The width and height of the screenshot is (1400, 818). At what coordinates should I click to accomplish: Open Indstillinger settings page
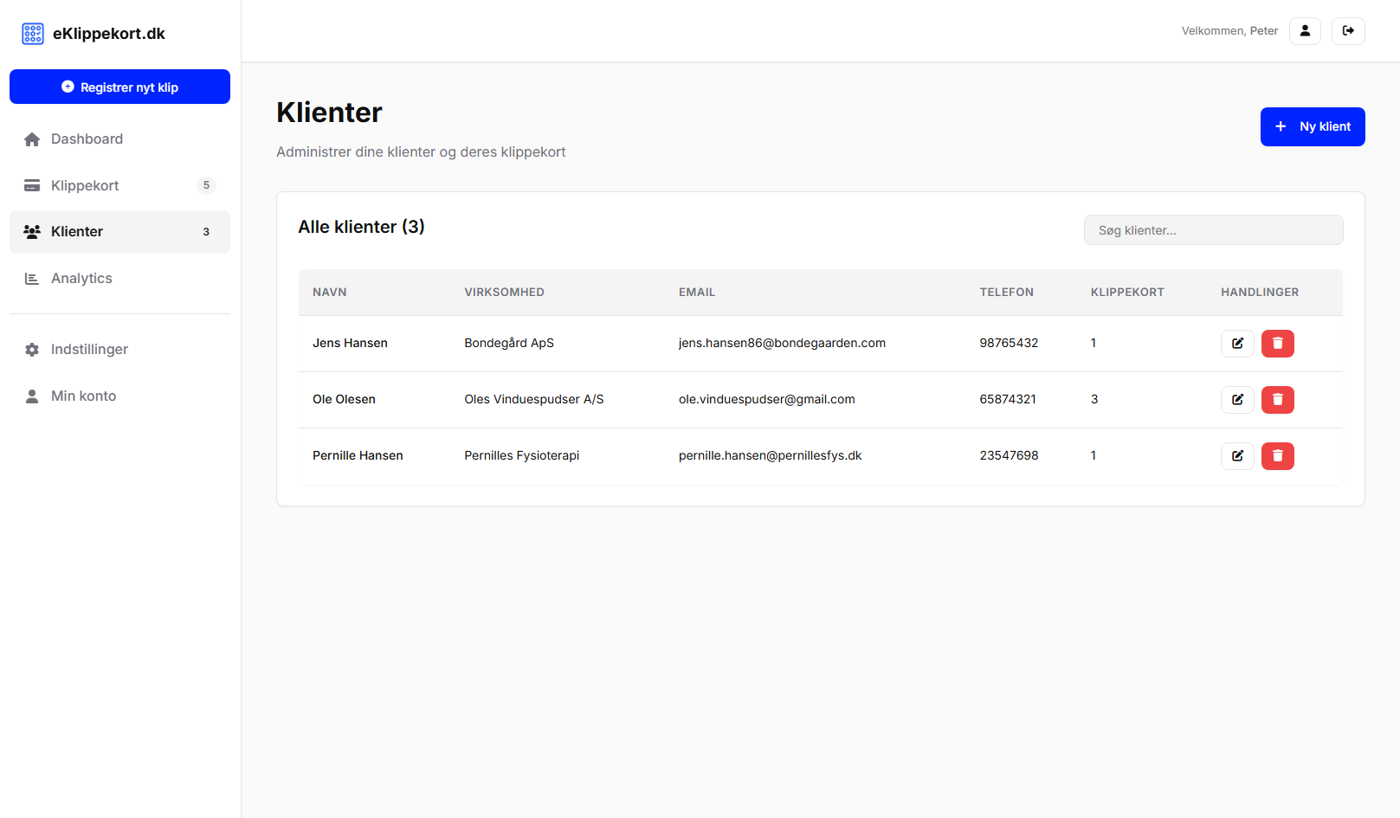pyautogui.click(x=89, y=350)
